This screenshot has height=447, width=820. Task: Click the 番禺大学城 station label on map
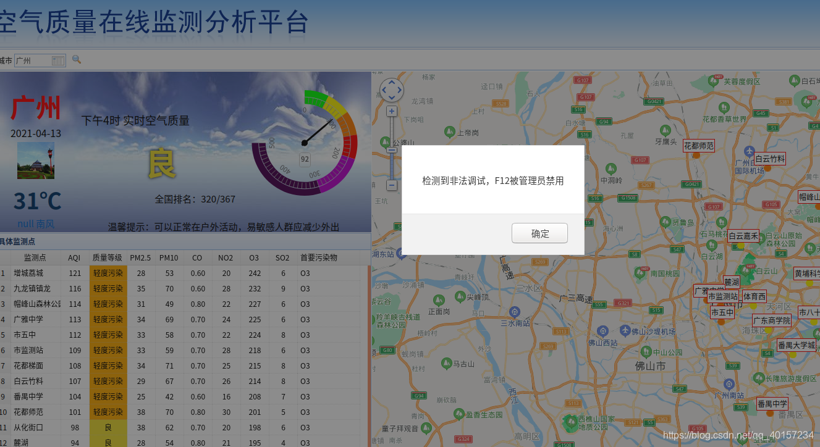[797, 345]
